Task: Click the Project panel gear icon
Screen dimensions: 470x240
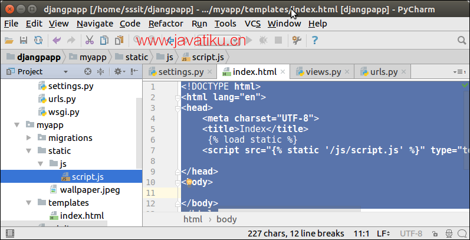Action: click(117, 71)
